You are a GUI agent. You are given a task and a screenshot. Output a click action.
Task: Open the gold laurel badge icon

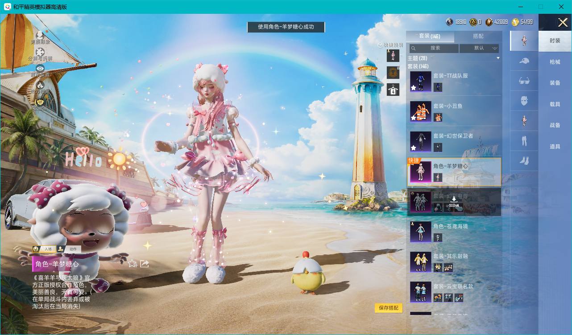[x=40, y=102]
